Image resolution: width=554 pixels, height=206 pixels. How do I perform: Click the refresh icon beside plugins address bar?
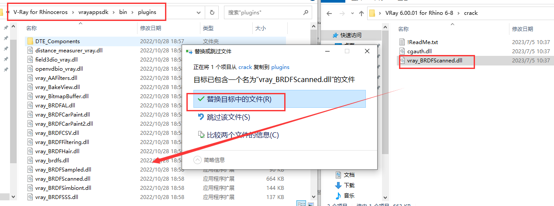pos(212,13)
